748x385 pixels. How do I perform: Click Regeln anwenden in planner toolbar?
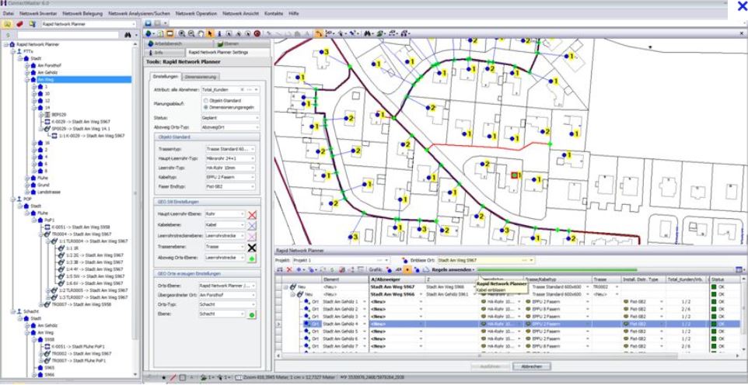[x=450, y=269]
